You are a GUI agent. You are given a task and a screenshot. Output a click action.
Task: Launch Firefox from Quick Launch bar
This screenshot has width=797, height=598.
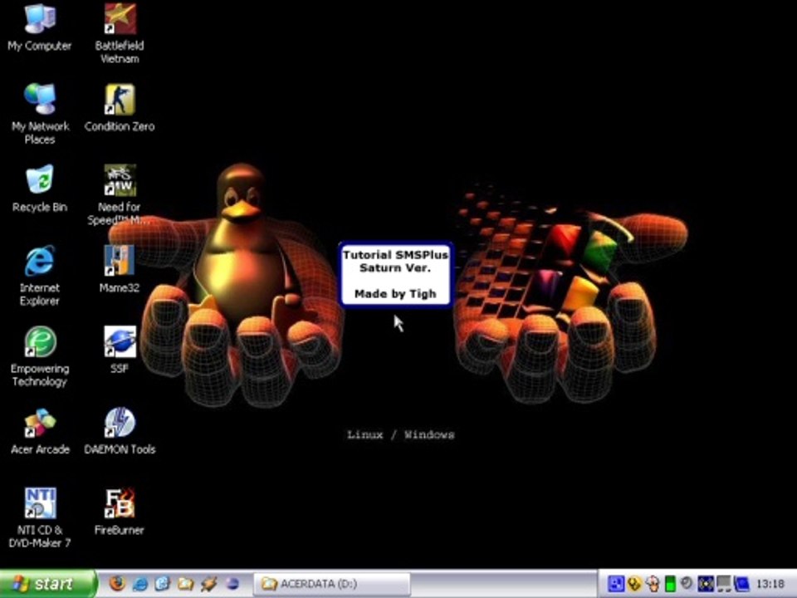[117, 584]
